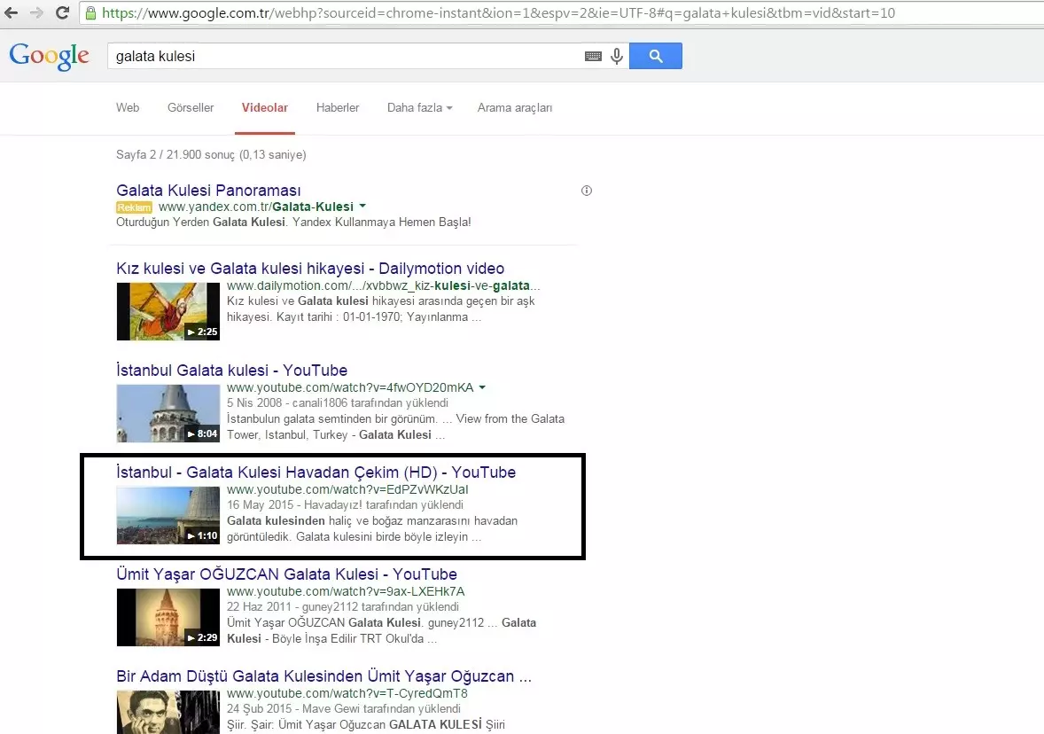The width and height of the screenshot is (1044, 734).
Task: Click the green padlock security icon
Action: [91, 12]
